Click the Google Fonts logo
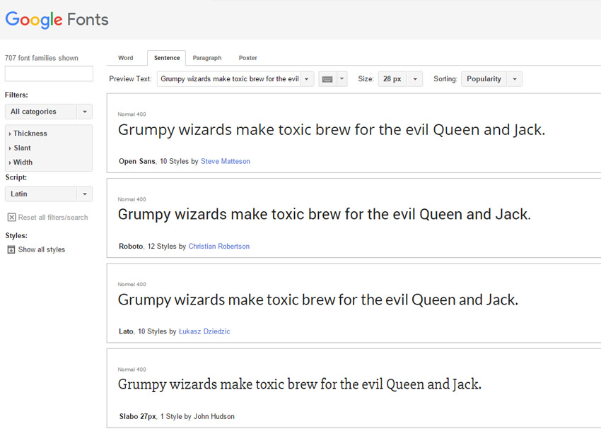The height and width of the screenshot is (431, 601). [x=57, y=20]
